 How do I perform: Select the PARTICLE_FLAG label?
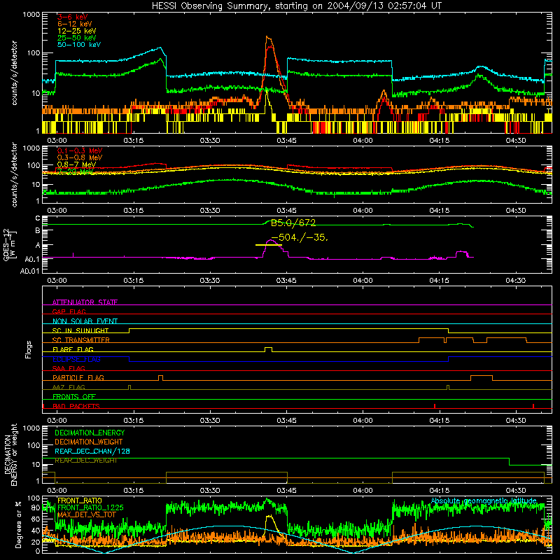point(78,378)
